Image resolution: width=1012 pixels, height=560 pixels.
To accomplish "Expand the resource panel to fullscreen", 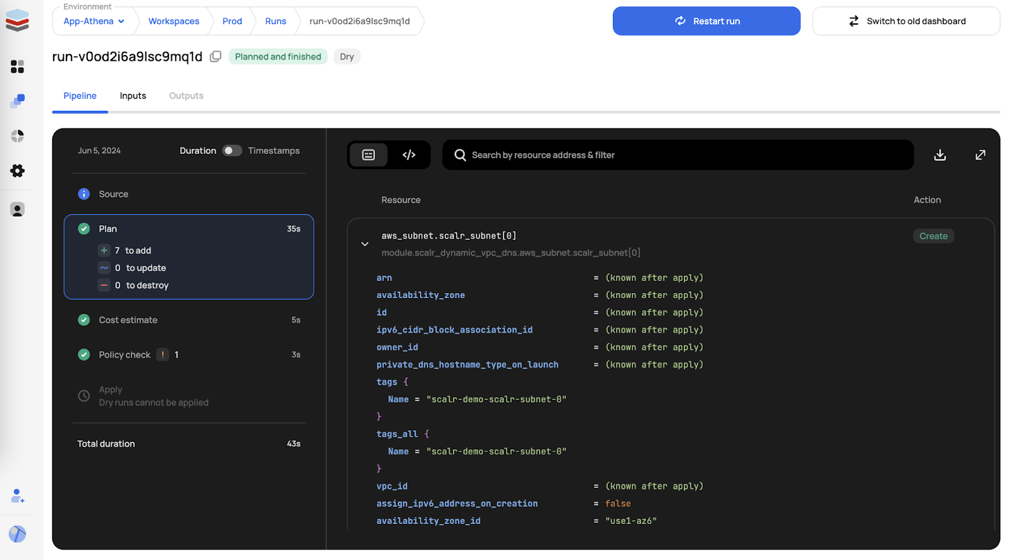I will 980,155.
